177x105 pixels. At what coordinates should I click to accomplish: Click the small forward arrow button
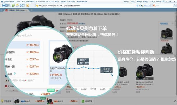click(7, 5)
